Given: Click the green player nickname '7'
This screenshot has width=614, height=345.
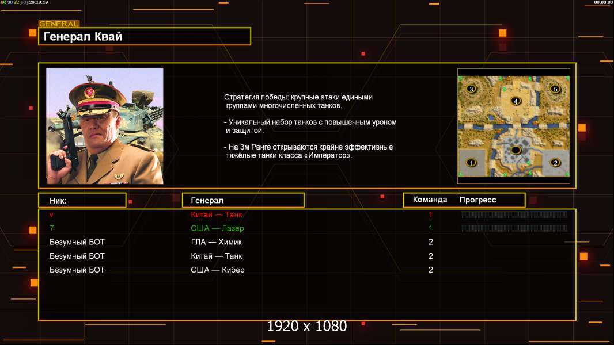Looking at the screenshot, I should point(52,228).
